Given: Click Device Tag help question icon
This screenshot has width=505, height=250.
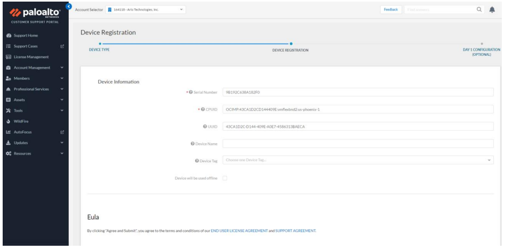Looking at the screenshot, I should pyautogui.click(x=197, y=161).
